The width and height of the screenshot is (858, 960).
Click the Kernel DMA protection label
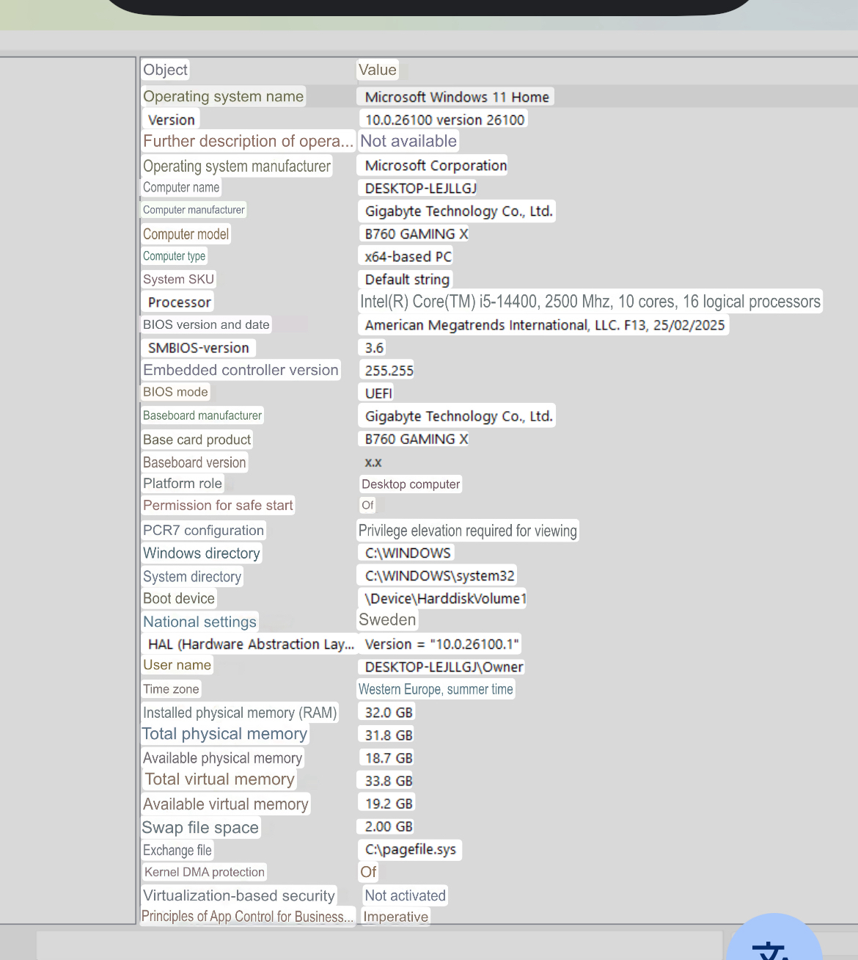[x=204, y=872]
